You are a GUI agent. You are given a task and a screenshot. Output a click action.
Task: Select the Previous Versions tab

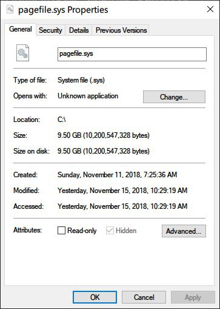point(121,30)
